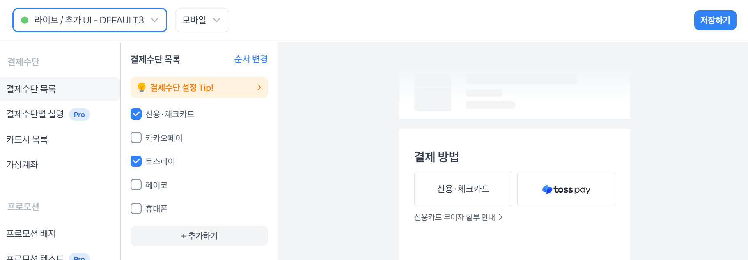The width and height of the screenshot is (748, 260).
Task: Click the green live status dot
Action: click(25, 20)
